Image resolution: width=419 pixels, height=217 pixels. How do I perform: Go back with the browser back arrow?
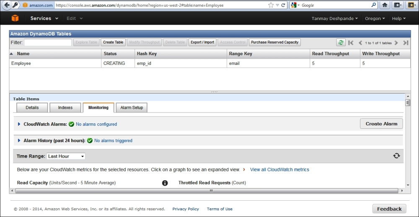7,5
